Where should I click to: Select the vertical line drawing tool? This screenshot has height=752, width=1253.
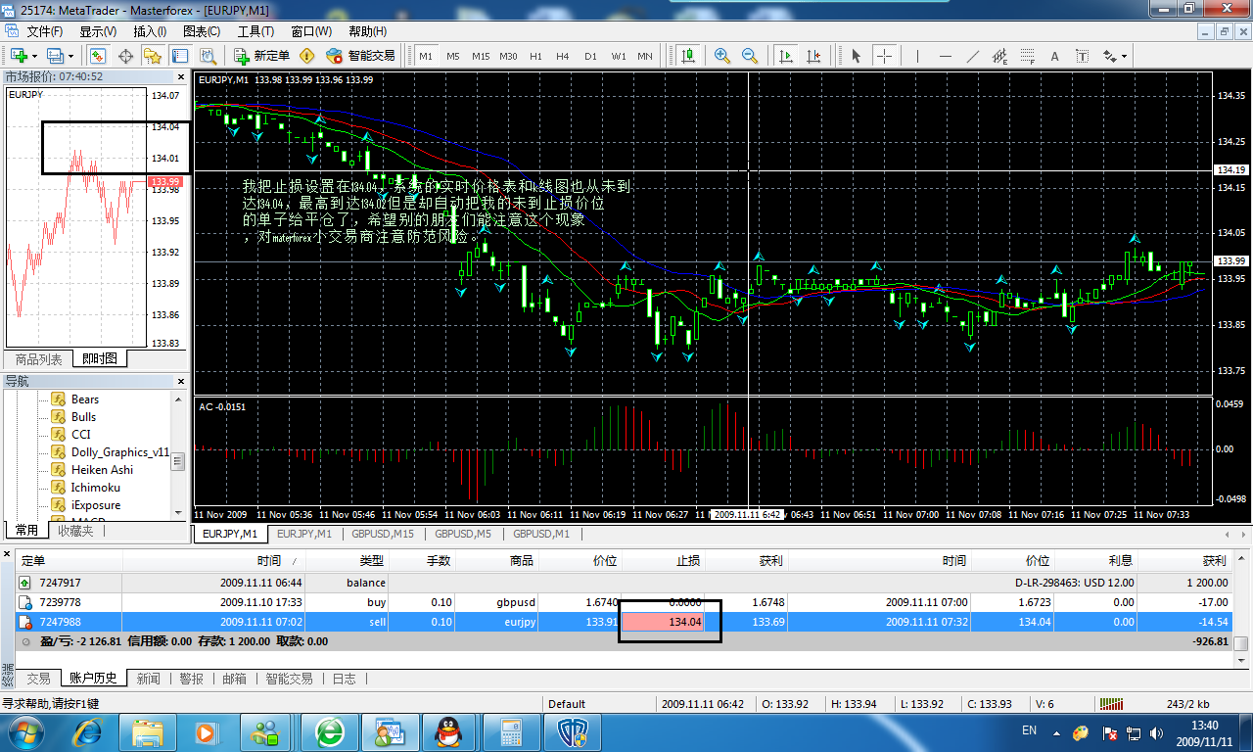click(917, 56)
